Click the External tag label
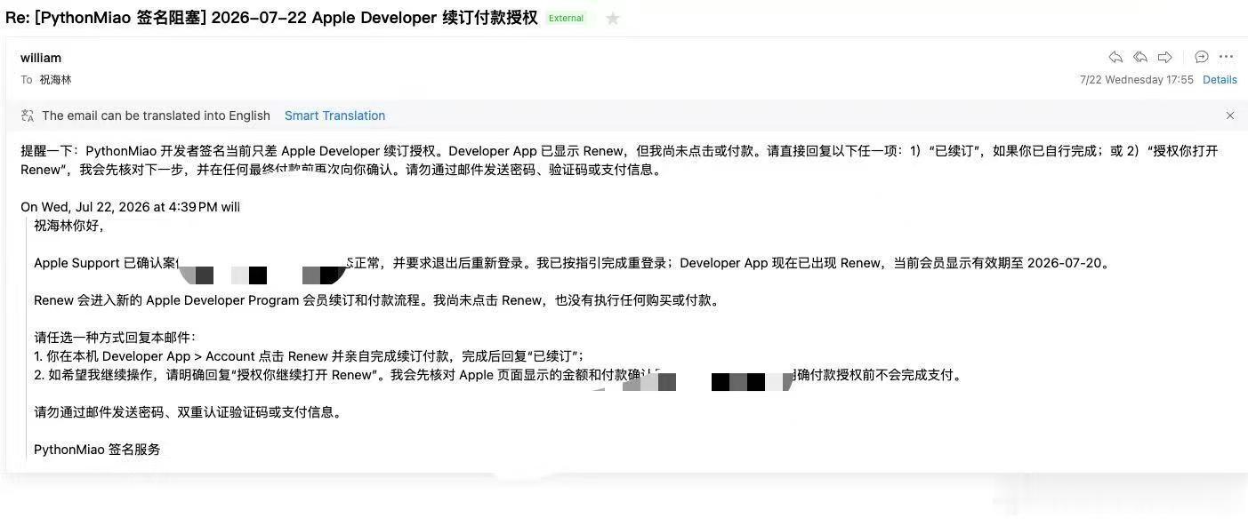 point(566,18)
